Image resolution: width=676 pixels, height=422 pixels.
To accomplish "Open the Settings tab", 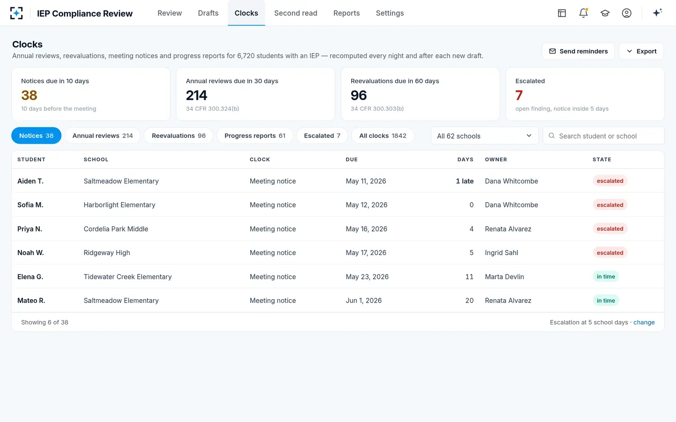I will tap(390, 13).
